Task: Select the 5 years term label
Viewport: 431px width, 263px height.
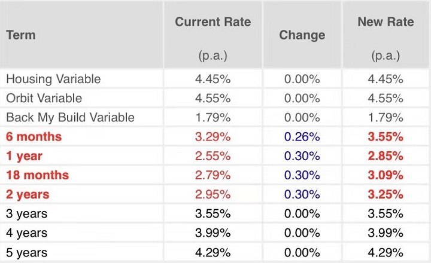Action: tap(27, 252)
